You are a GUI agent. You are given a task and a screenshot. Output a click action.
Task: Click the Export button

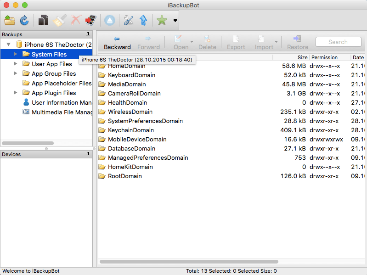click(x=236, y=43)
